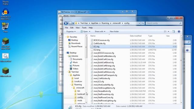Click the AppData breadcrumb in address bar
Viewport: 194px width, 109px height.
95,23
